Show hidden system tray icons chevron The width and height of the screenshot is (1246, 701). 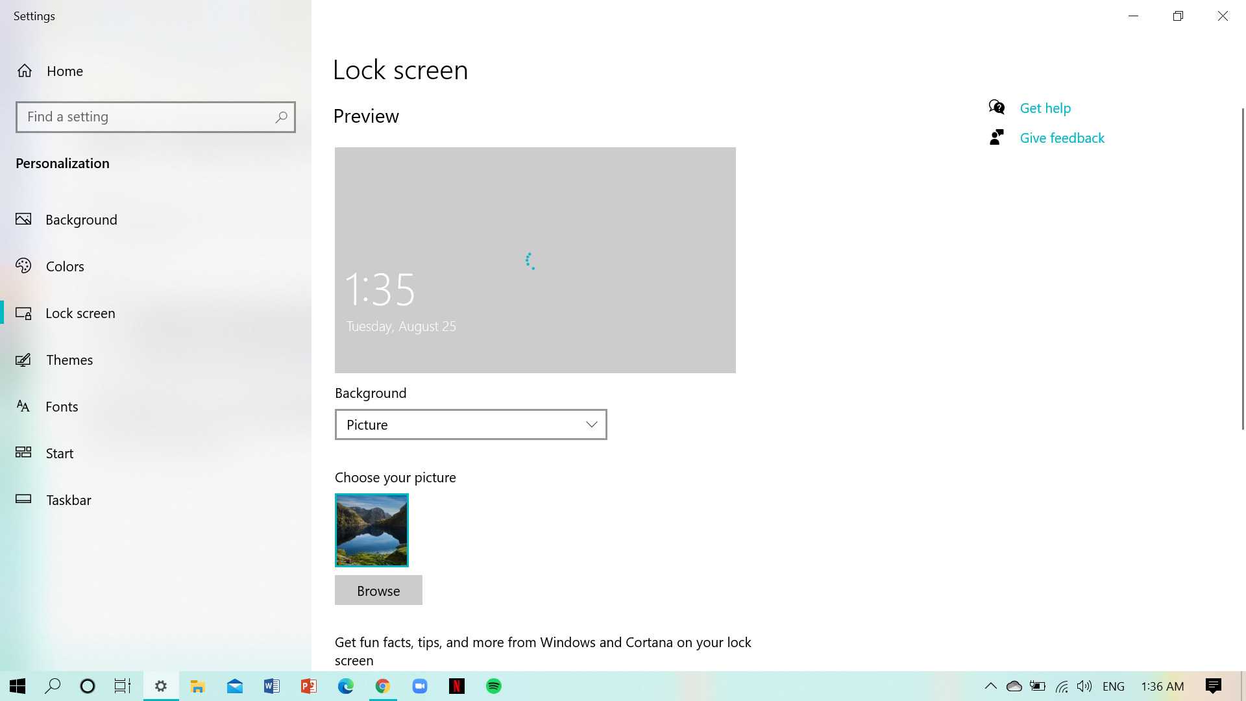990,686
